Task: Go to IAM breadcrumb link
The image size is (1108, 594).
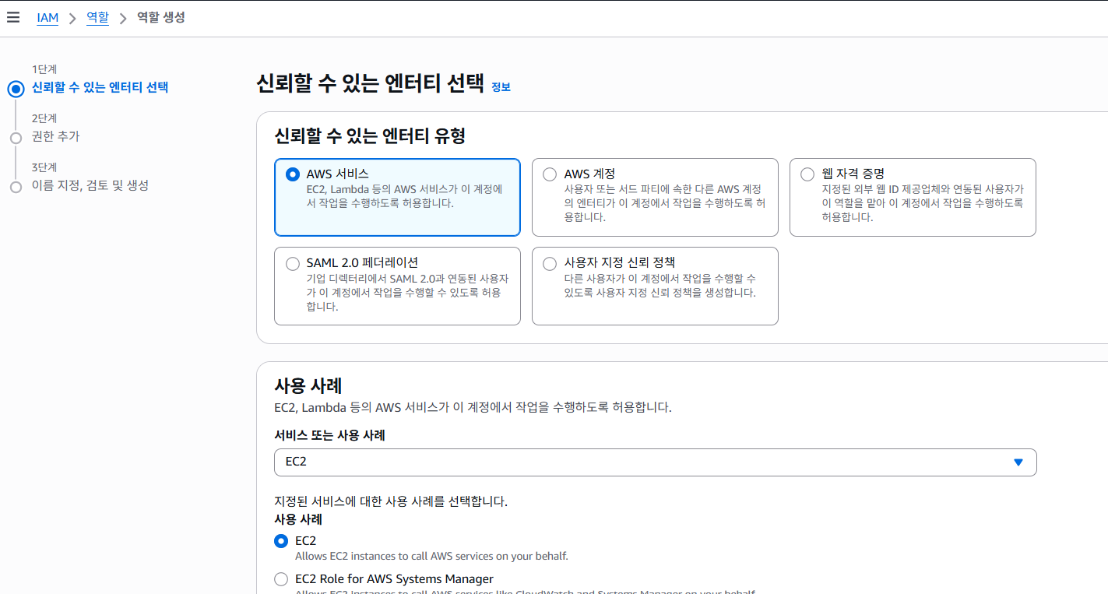Action: click(47, 17)
